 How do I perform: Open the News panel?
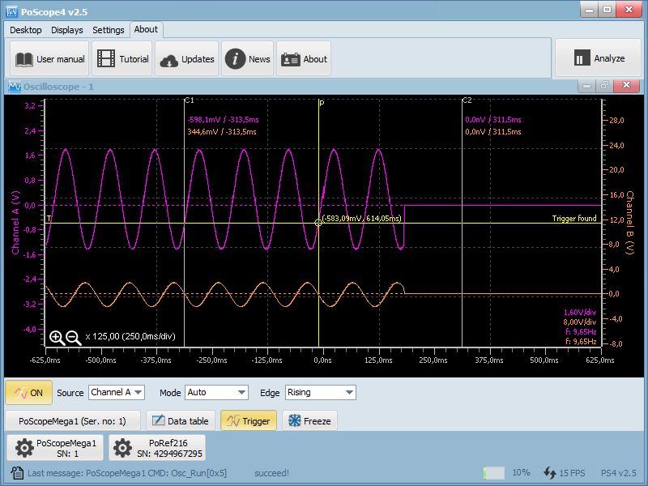tap(247, 58)
